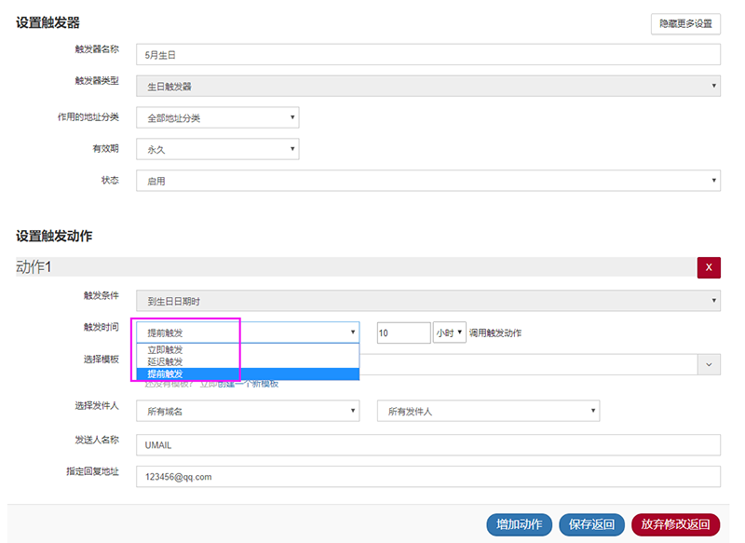Open the 触发器类型 dropdown
The image size is (745, 543).
pyautogui.click(x=428, y=87)
